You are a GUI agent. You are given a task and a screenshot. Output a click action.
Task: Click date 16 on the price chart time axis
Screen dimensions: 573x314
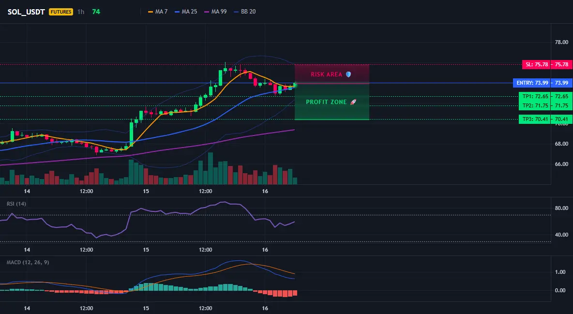pyautogui.click(x=265, y=191)
